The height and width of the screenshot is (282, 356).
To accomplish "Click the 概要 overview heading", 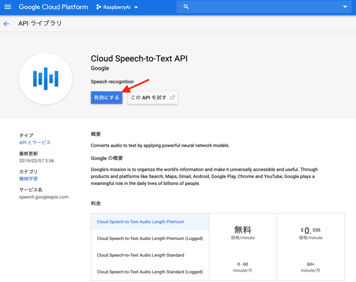I will (x=96, y=134).
